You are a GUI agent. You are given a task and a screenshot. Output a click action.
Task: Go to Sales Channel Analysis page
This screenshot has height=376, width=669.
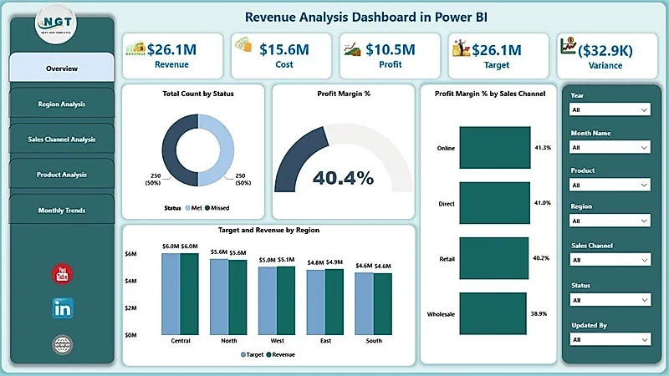(x=62, y=139)
